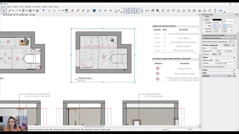This screenshot has height=134, width=239.
Task: Select the pink Eraser tool
Action: (x=72, y=11)
